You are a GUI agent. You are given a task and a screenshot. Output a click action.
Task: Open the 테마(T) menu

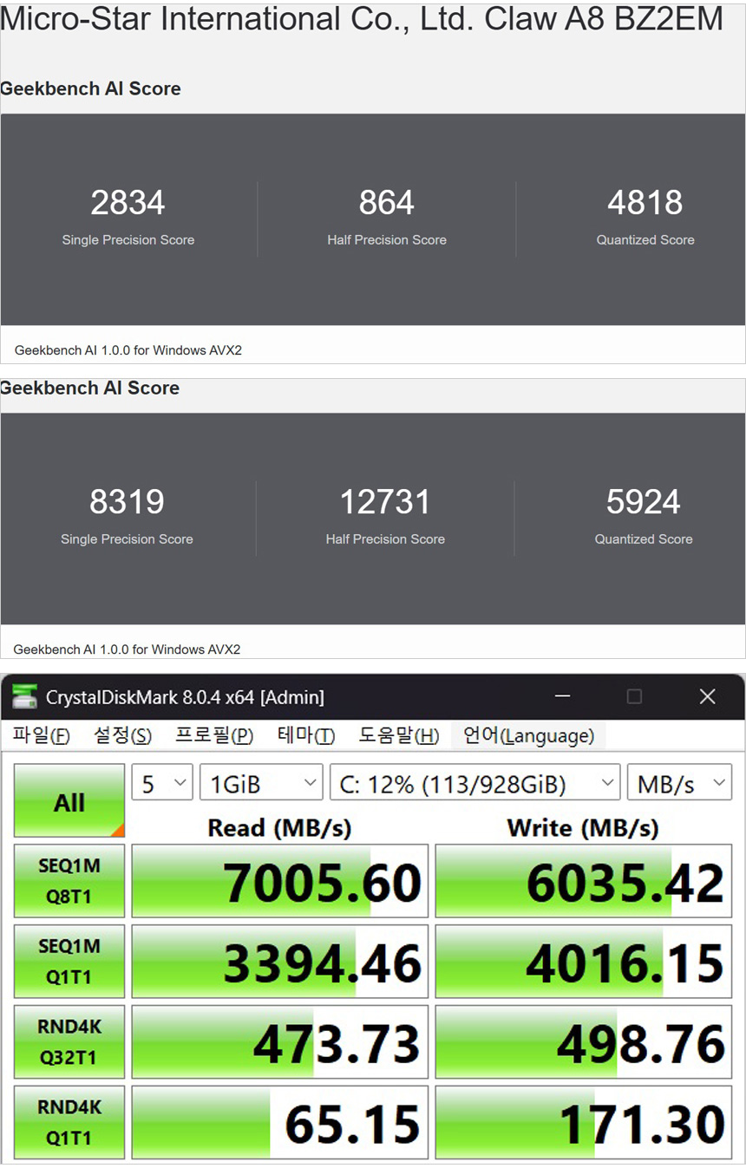click(305, 736)
